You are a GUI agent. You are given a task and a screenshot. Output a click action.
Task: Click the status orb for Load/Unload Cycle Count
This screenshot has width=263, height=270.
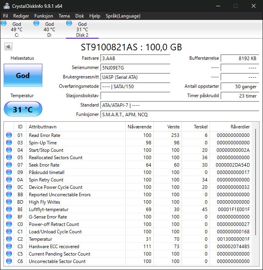9,231
